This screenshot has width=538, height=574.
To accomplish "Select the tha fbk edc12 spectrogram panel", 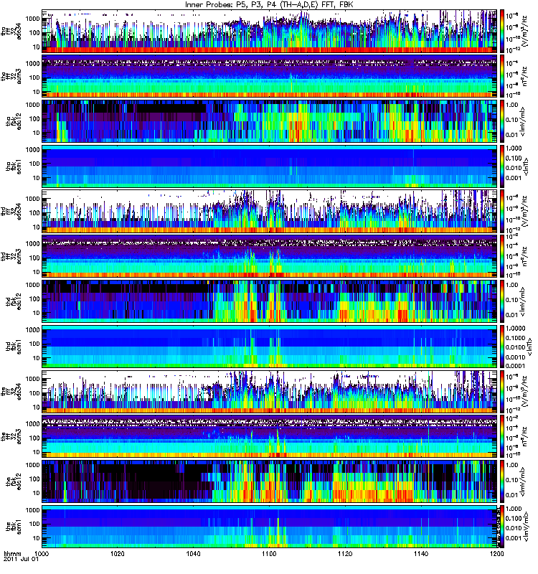I will 270,121.
